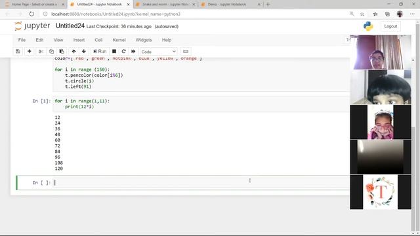Move selected cell up arrow

point(73,51)
